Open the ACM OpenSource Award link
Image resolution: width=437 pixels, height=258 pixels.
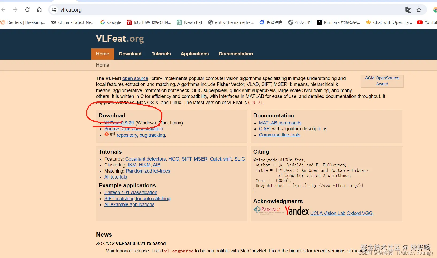[x=382, y=81]
